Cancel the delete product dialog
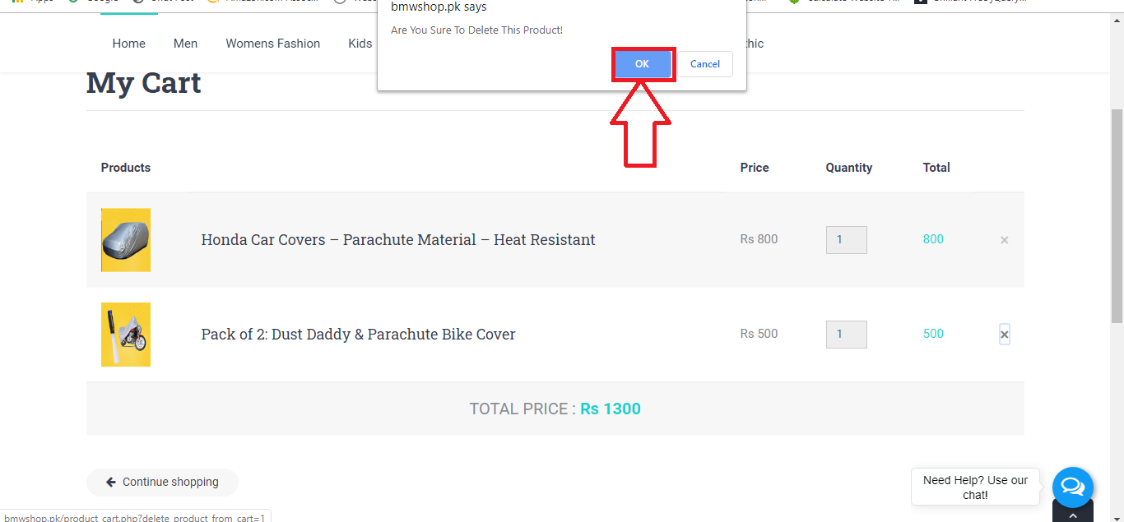The image size is (1124, 522). click(705, 64)
